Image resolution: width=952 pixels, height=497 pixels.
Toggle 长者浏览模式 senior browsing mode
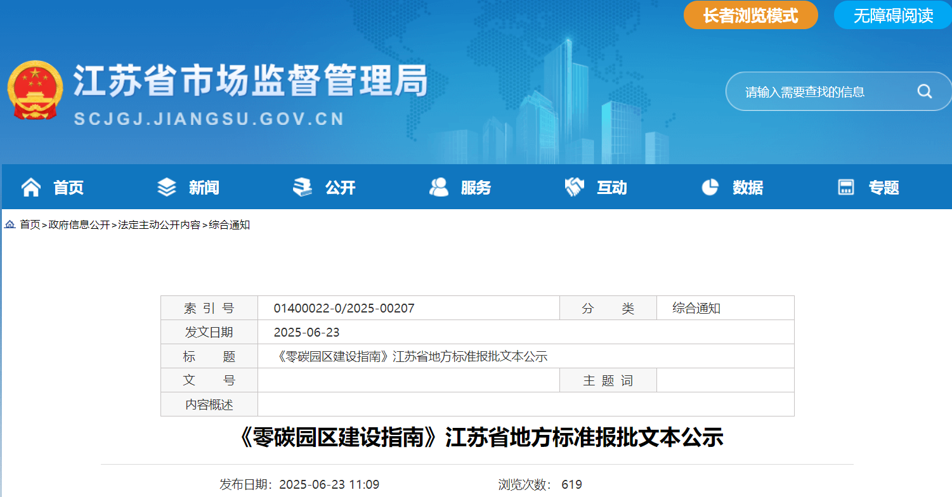coord(750,16)
